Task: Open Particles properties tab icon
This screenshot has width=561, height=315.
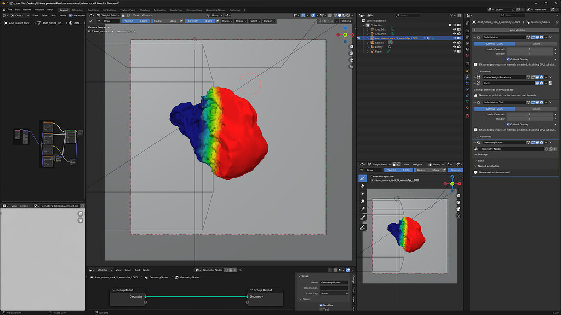Action: [467, 83]
